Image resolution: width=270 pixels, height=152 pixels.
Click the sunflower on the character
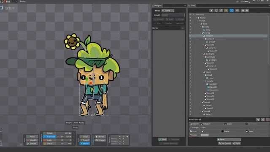point(72,41)
